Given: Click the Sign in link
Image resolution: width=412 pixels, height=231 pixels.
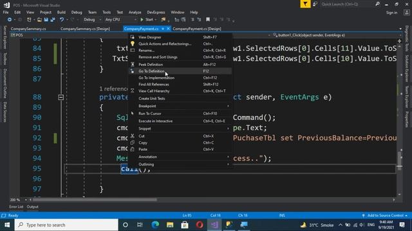Looking at the screenshot, I should coord(391,13).
